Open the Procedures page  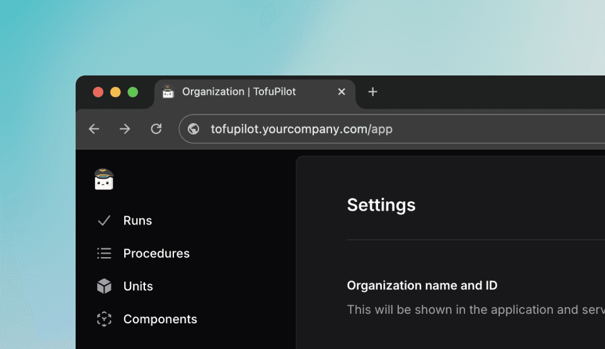click(156, 253)
